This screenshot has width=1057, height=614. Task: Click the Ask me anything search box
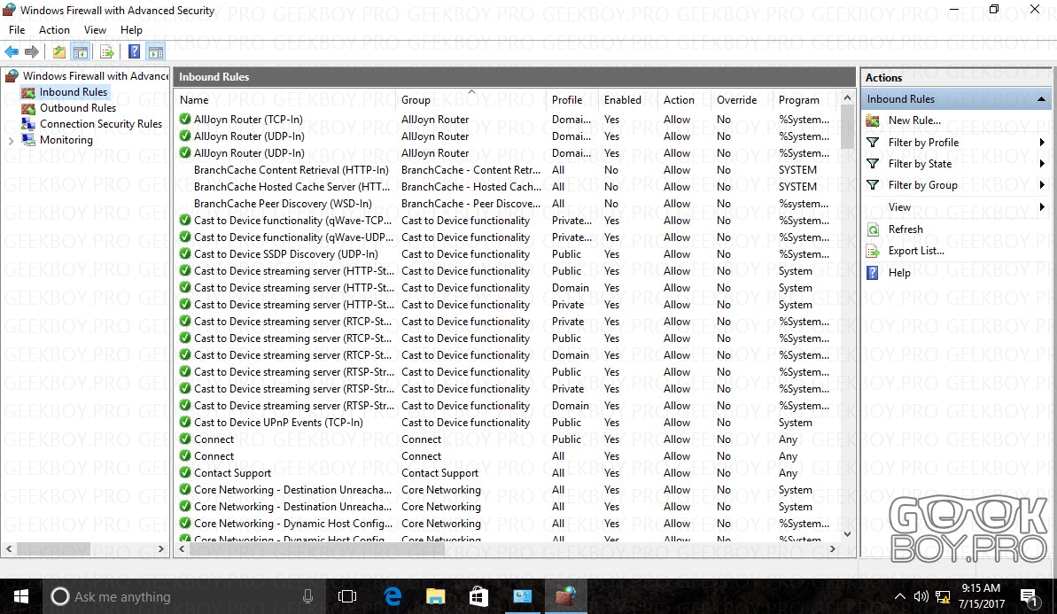coord(183,596)
